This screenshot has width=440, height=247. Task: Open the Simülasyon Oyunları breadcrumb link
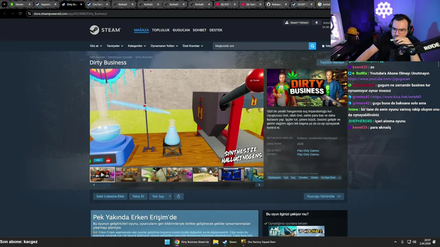tap(120, 57)
